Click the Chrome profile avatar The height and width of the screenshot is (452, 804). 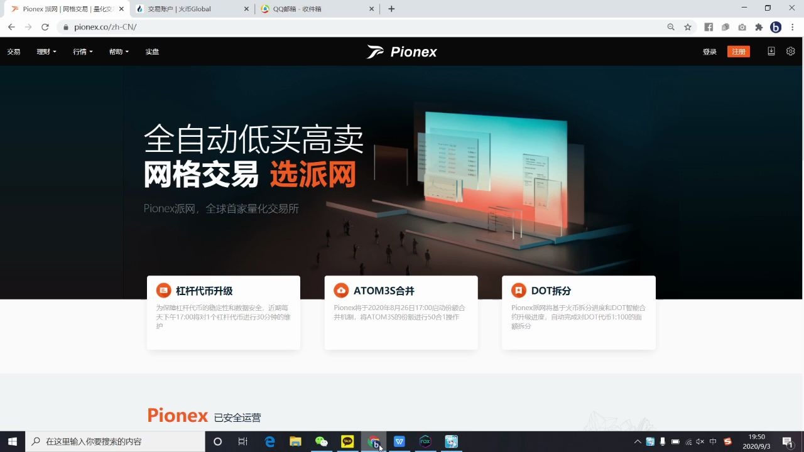point(776,27)
